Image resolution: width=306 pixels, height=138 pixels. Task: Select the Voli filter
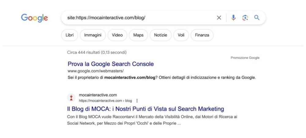181,35
